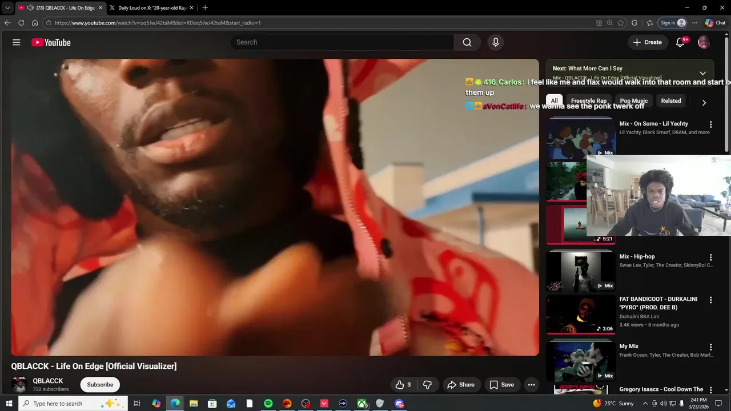This screenshot has width=731, height=411.
Task: Open the Windows Start menu
Action: [x=9, y=404]
